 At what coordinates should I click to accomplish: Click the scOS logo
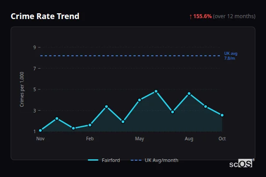click(x=242, y=163)
